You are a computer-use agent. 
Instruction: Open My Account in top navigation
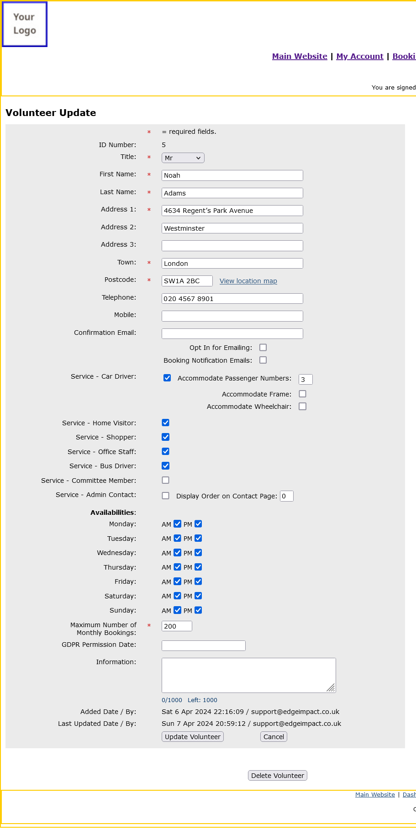click(x=359, y=56)
